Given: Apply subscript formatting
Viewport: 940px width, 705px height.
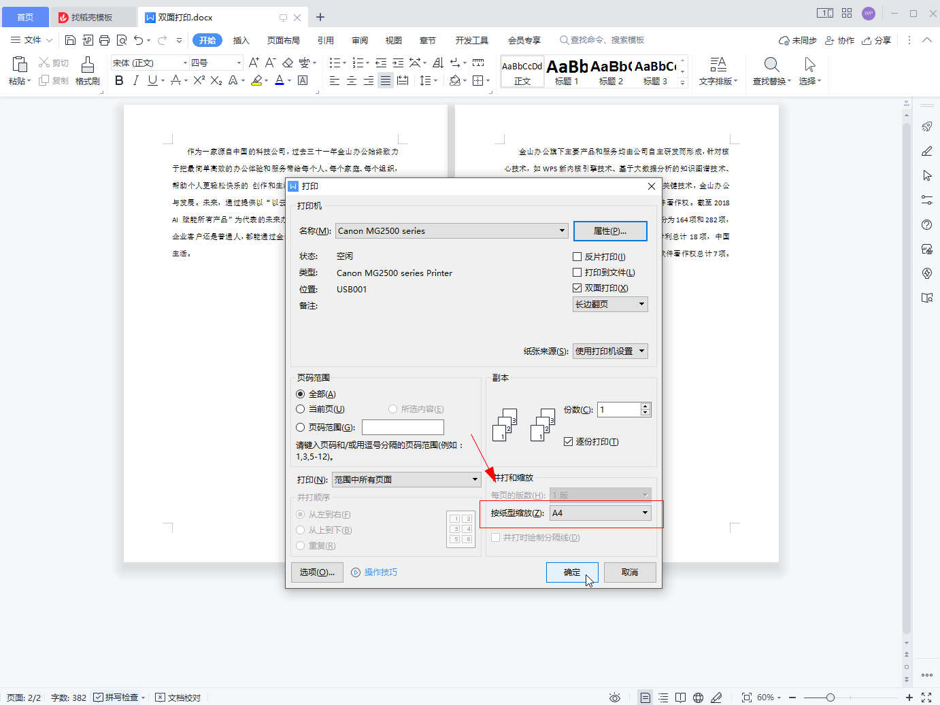Looking at the screenshot, I should point(216,80).
